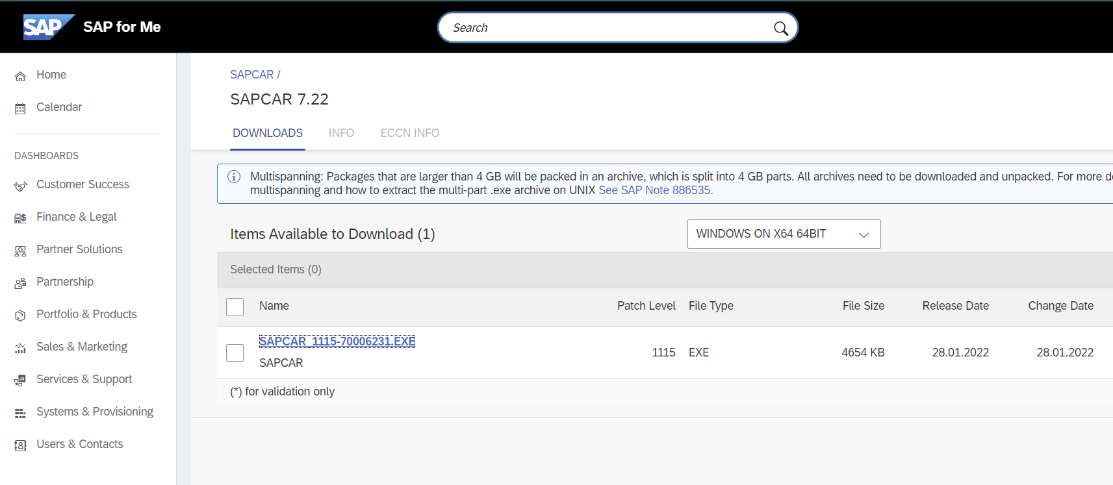Click the (*) for validation only note
The width and height of the screenshot is (1113, 485).
tap(283, 392)
